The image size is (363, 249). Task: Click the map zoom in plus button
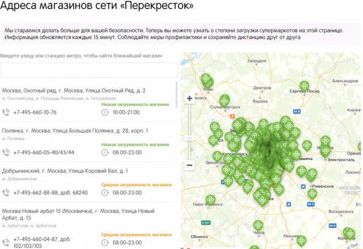click(189, 98)
